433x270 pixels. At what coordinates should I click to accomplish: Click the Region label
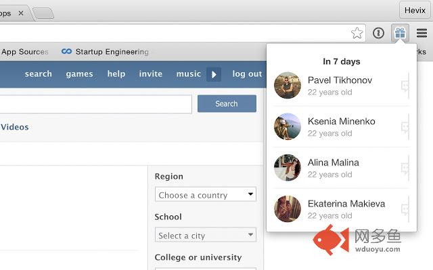[168, 176]
